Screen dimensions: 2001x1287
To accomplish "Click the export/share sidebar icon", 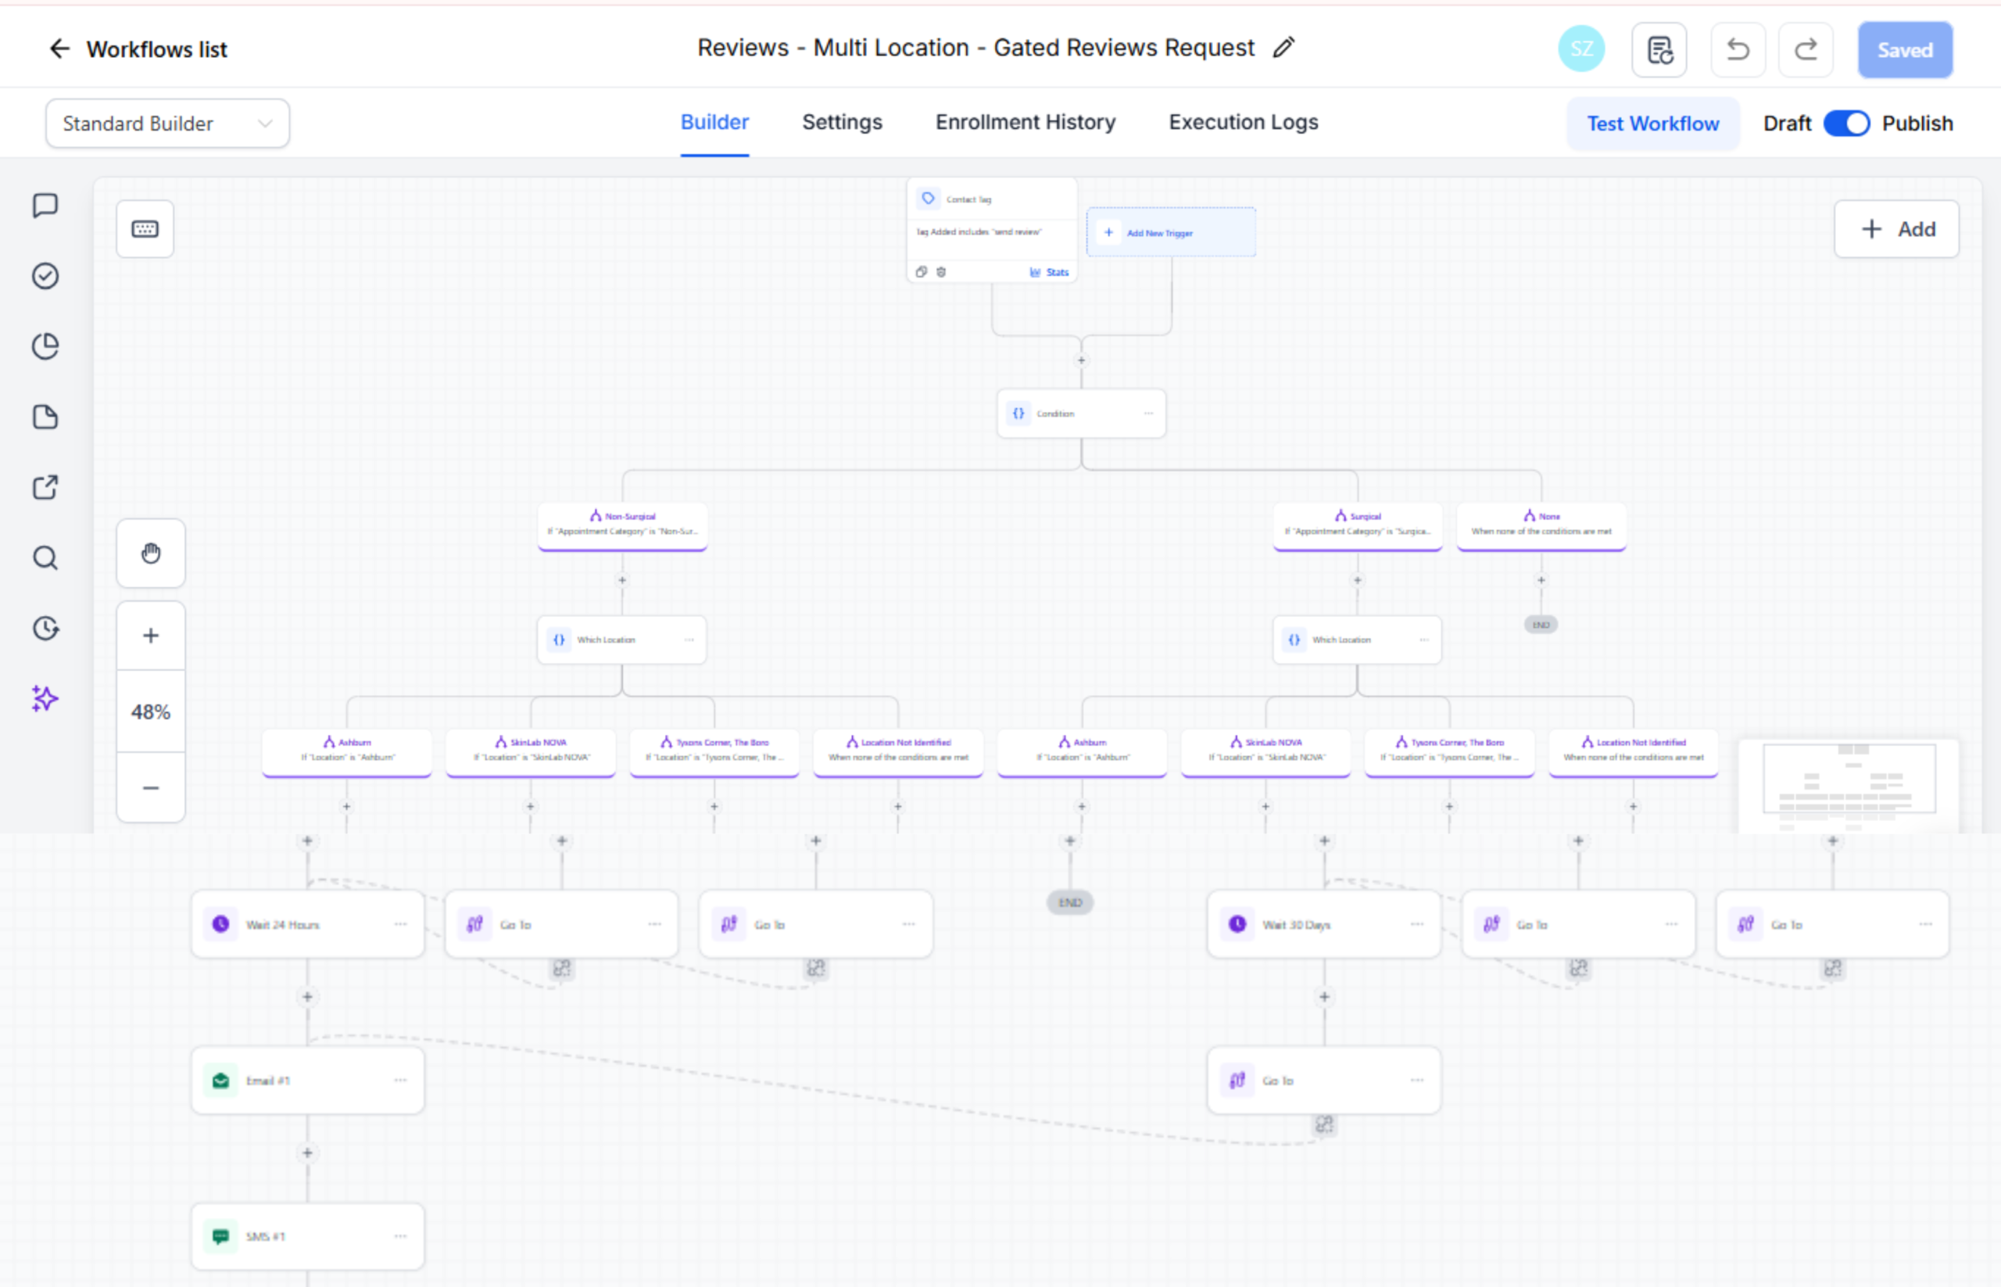I will [x=45, y=487].
